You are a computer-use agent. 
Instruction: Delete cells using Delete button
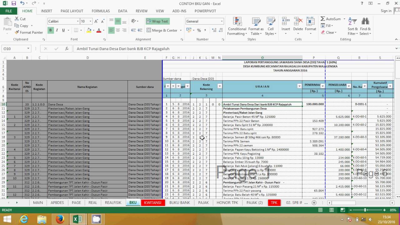point(298,26)
